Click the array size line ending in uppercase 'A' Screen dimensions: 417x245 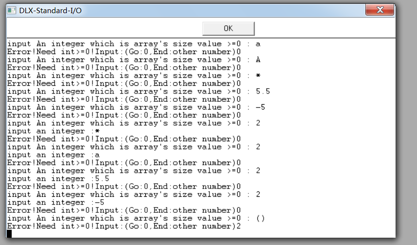133,59
